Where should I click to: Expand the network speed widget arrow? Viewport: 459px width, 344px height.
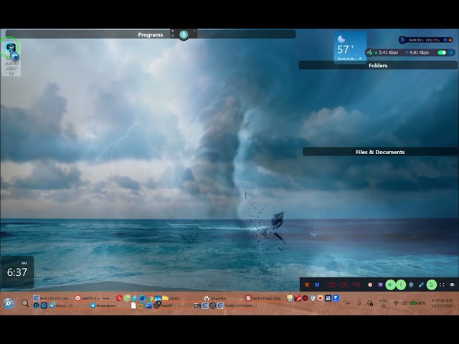point(451,52)
